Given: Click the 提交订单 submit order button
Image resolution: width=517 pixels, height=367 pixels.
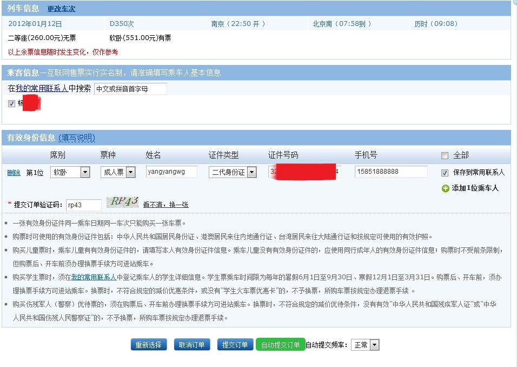Looking at the screenshot, I should (235, 345).
